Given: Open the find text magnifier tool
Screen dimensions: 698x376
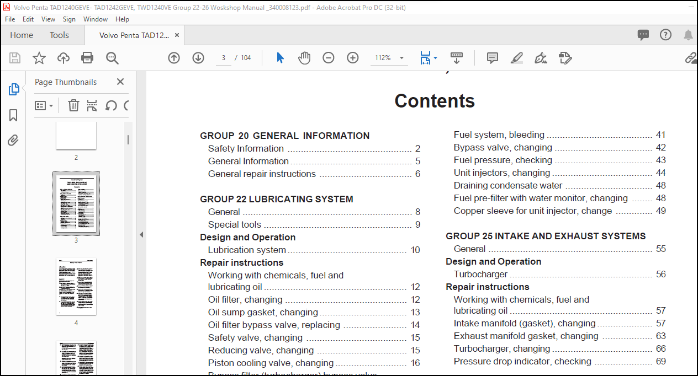Looking at the screenshot, I should [112, 58].
